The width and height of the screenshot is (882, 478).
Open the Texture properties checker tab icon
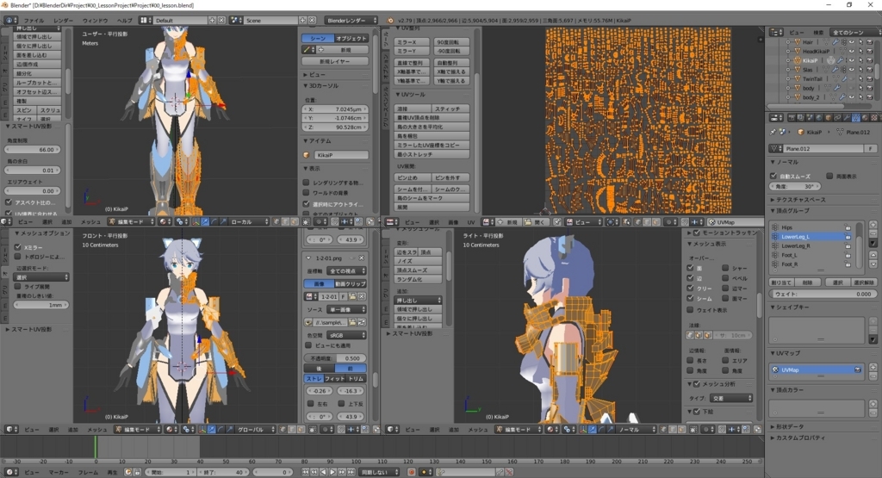click(873, 117)
